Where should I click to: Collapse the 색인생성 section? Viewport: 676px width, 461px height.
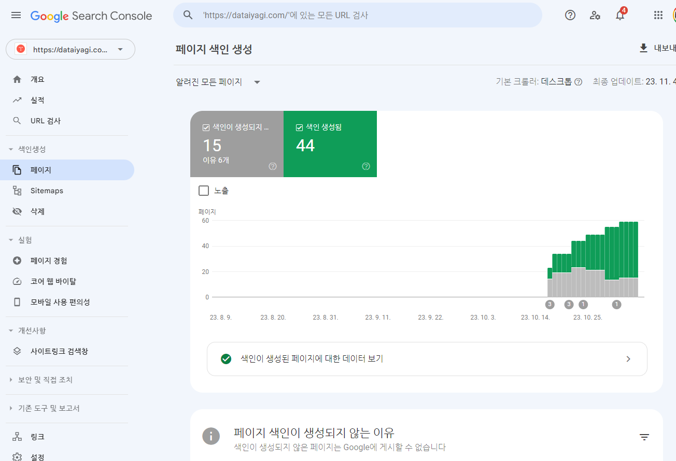point(11,149)
